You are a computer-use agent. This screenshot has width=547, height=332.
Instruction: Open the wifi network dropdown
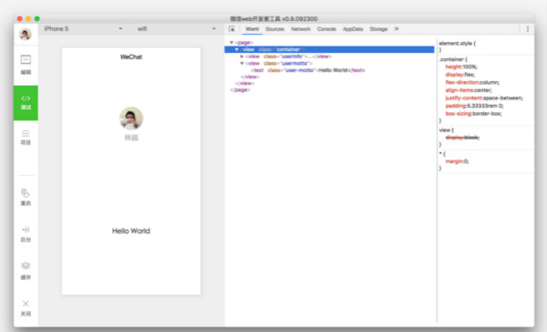click(177, 28)
